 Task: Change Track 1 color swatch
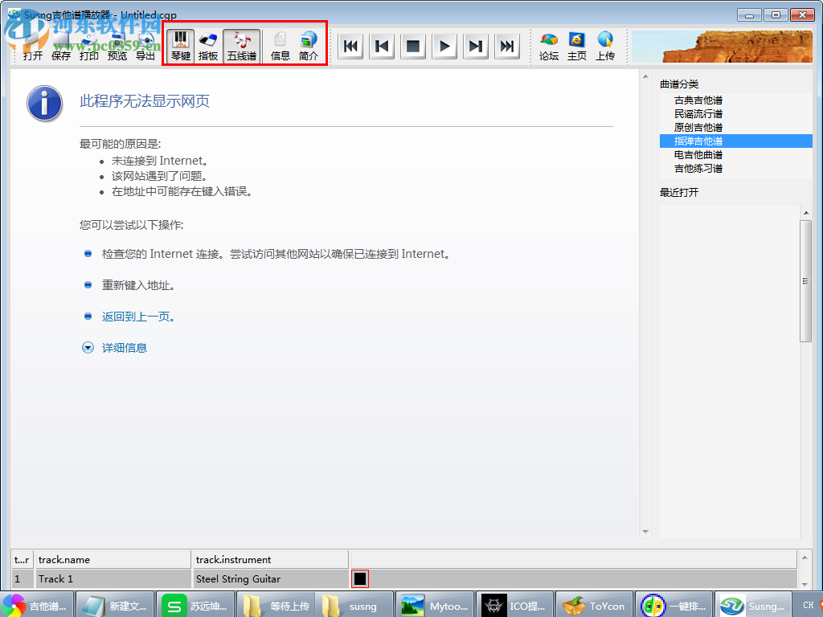360,578
